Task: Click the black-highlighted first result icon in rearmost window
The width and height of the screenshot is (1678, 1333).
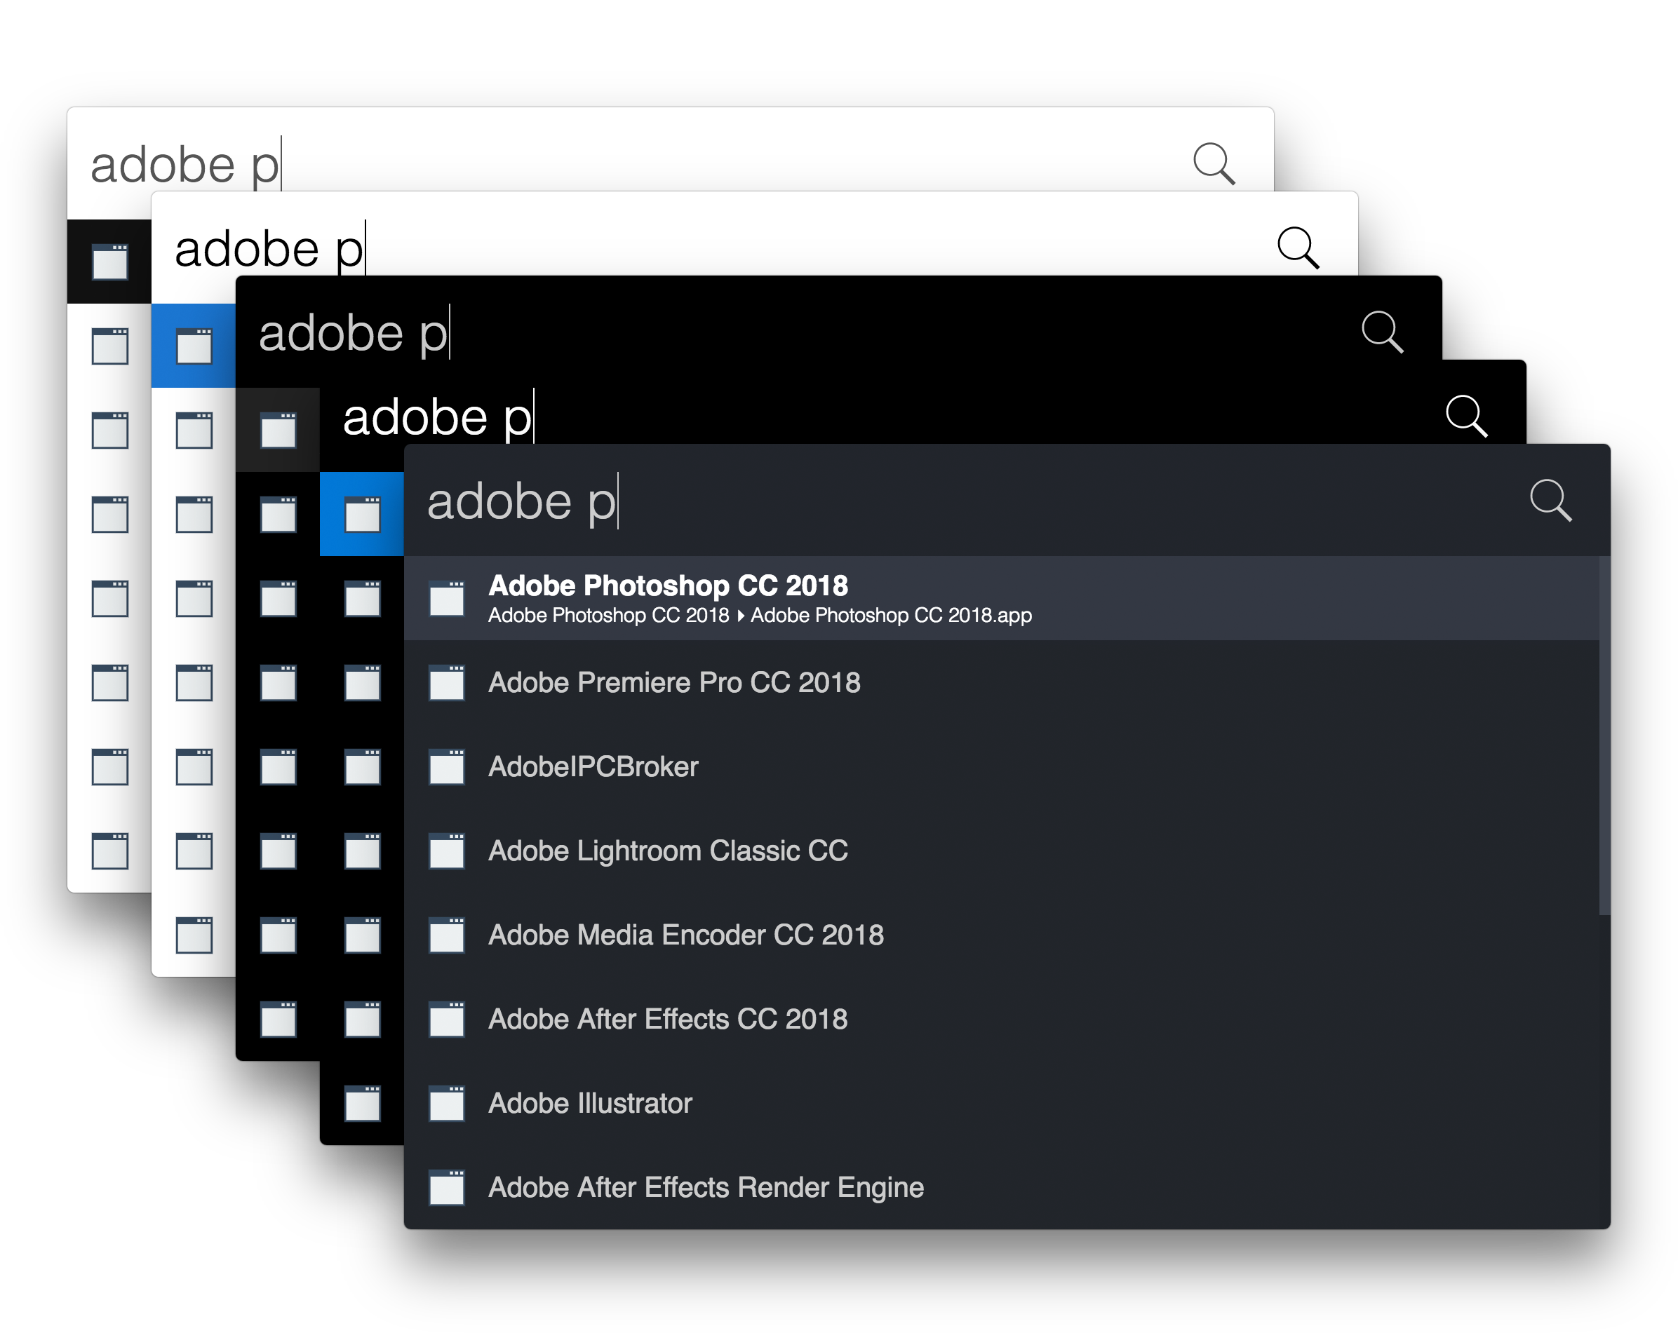Action: 109,262
